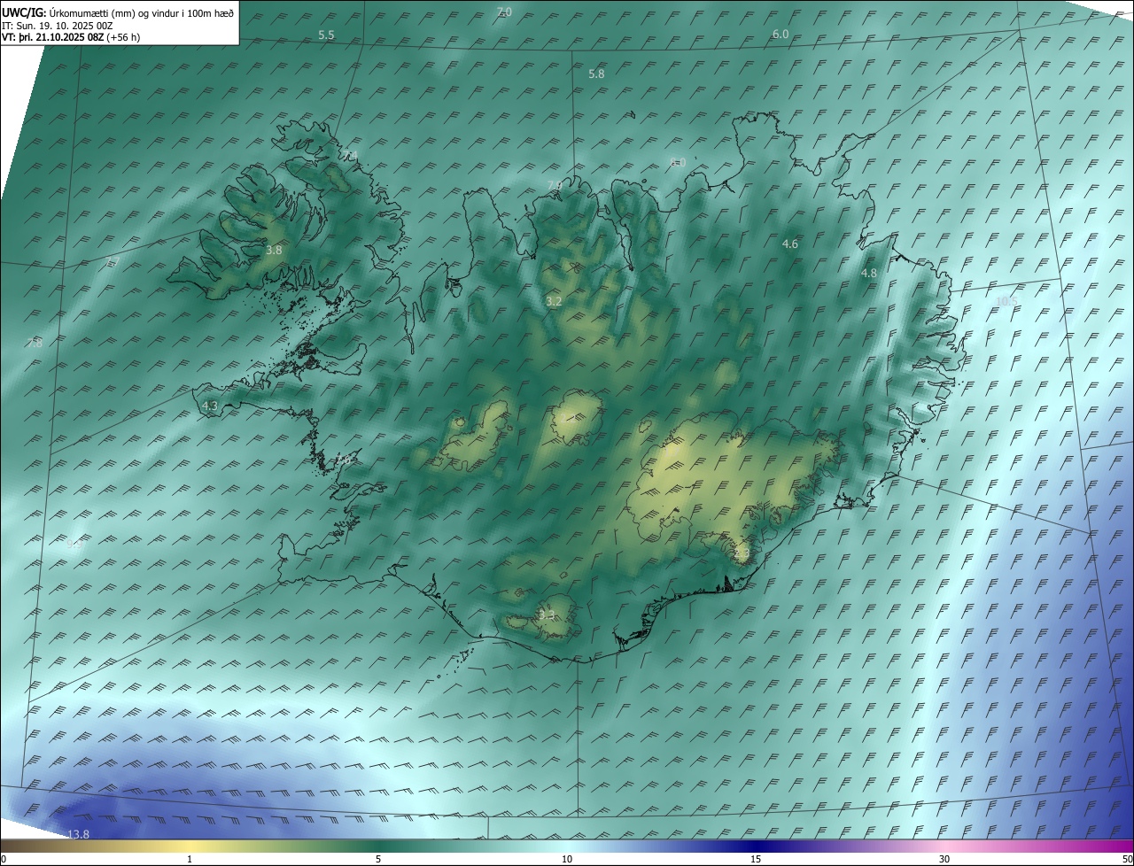1134x866 pixels.
Task: Click the 7.7 value label over the western sea
Action: point(112,262)
